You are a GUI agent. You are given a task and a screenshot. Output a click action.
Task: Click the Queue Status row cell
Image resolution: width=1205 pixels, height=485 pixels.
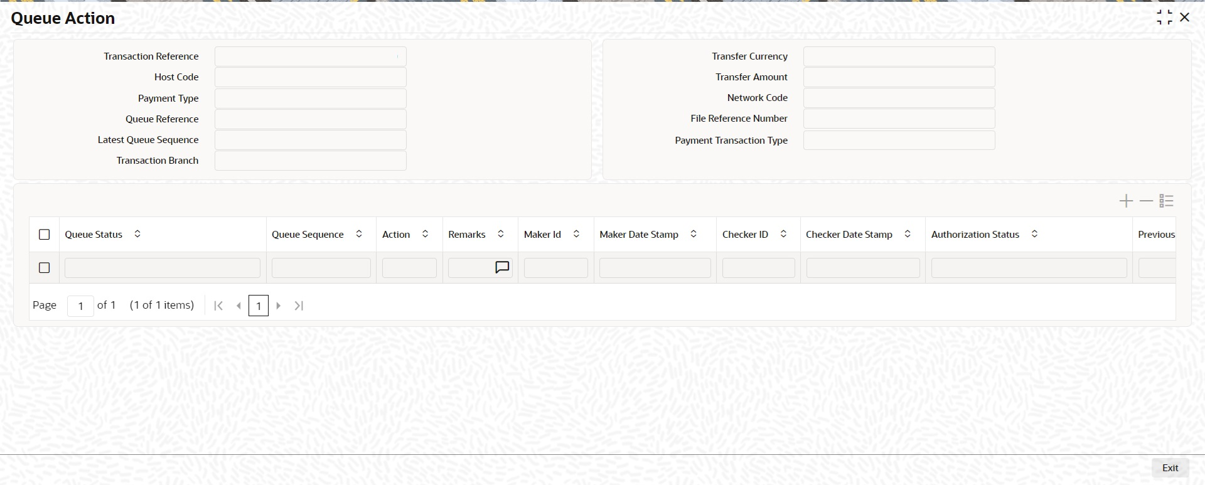(x=163, y=268)
